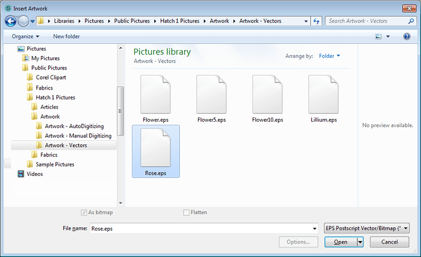421x257 pixels.
Task: Click the search magnifier icon
Action: click(412, 21)
